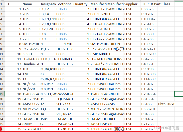Select the Supplier header cell
The image size is (183, 132).
132,4
